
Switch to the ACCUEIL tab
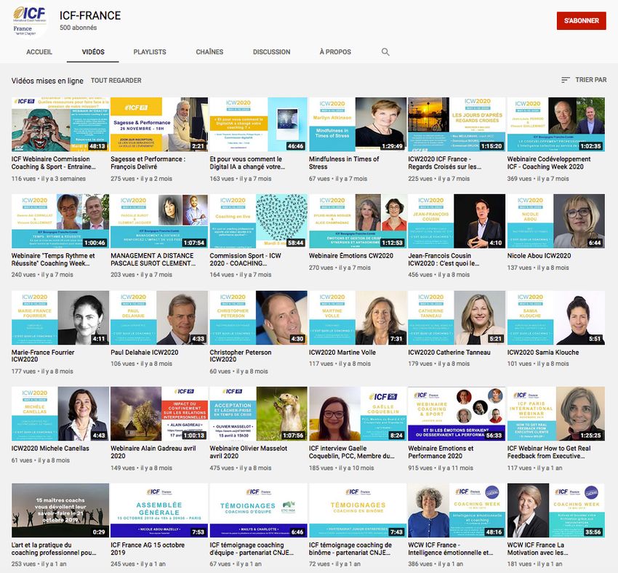39,52
